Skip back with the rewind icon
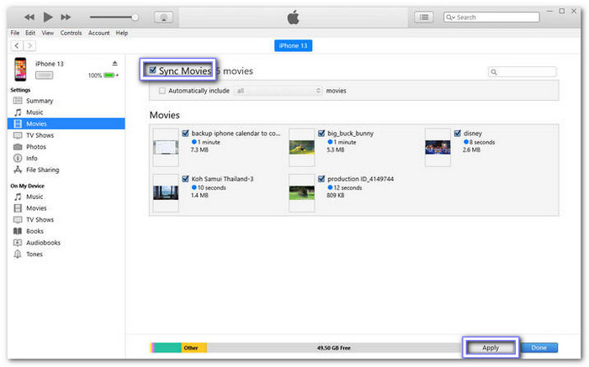Viewport: 589px width, 367px height. (x=29, y=17)
